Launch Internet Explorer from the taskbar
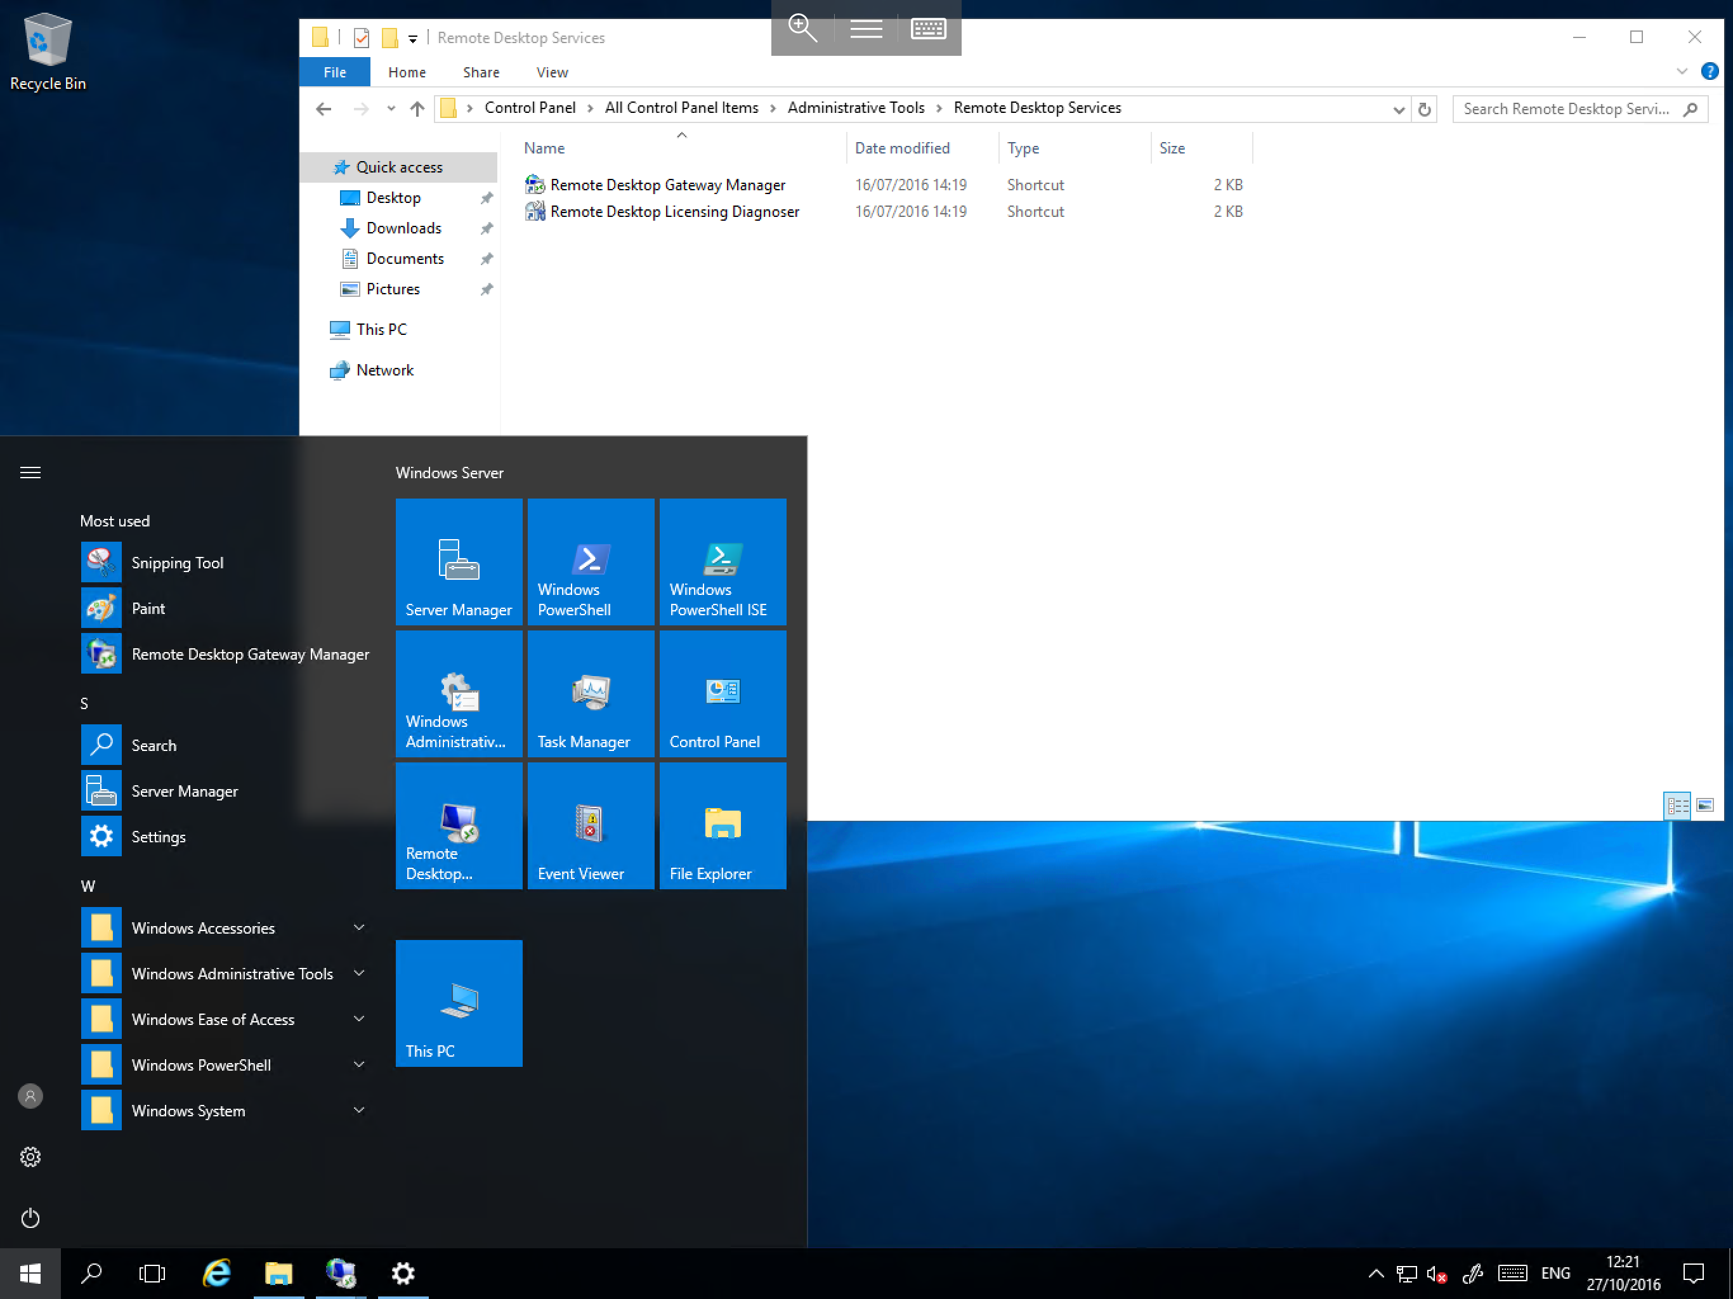Image resolution: width=1733 pixels, height=1299 pixels. pos(216,1273)
